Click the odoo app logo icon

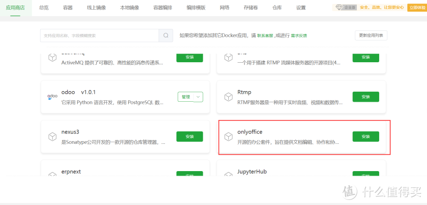[x=52, y=97]
